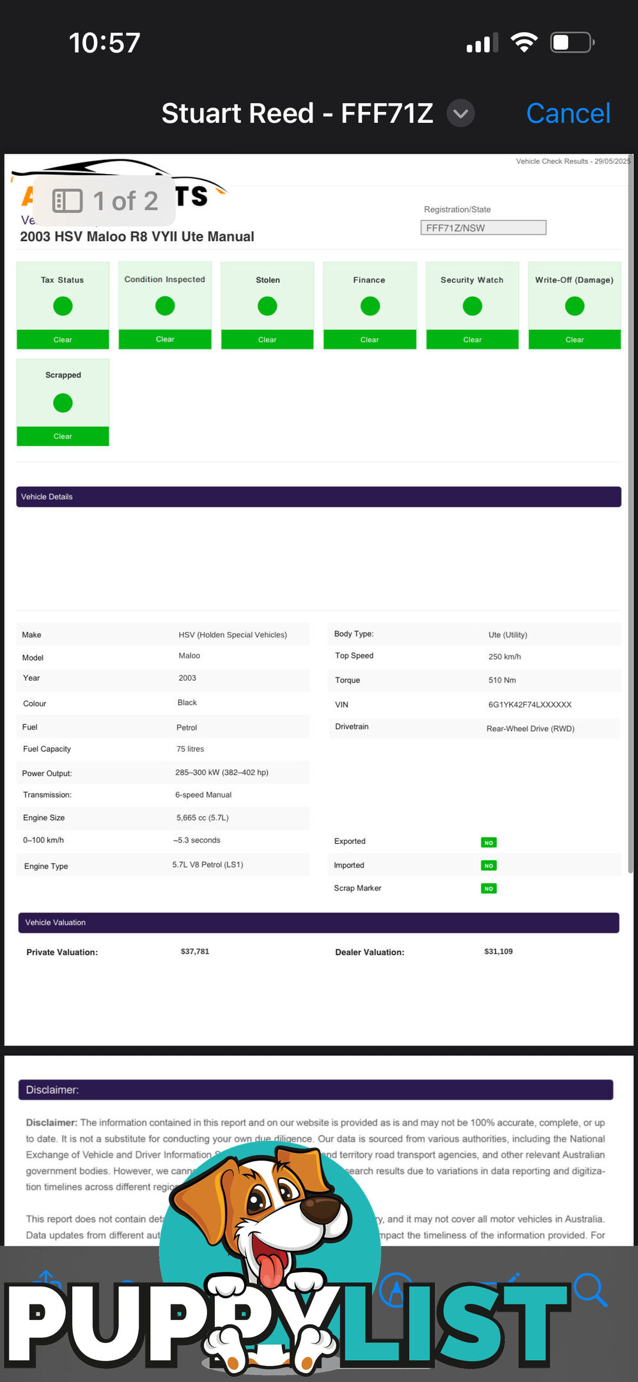The image size is (638, 1382).
Task: Tap the Vehicle Valuation section header
Action: pos(318,923)
